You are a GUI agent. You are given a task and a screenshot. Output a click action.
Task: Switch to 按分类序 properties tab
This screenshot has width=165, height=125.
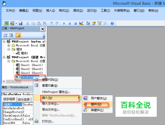(24, 100)
